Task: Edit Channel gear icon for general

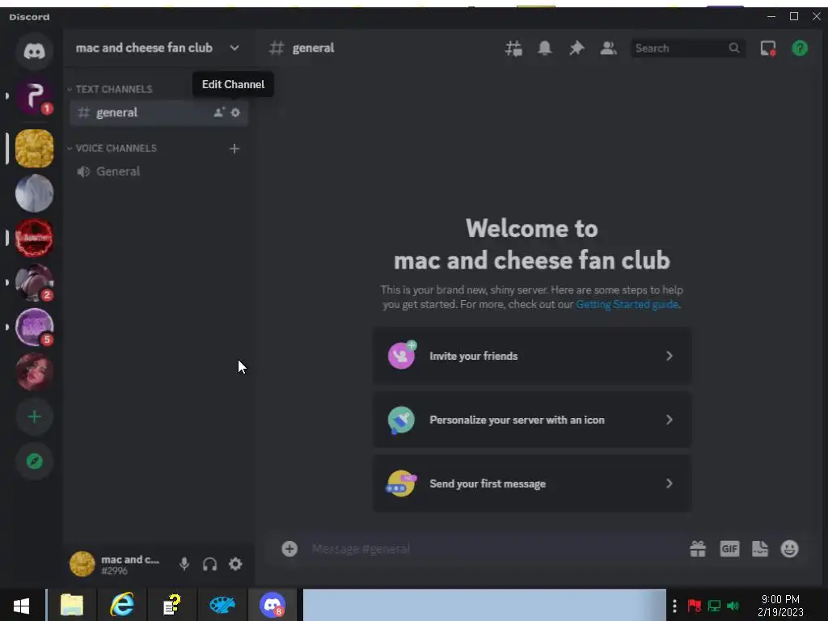Action: (x=235, y=112)
